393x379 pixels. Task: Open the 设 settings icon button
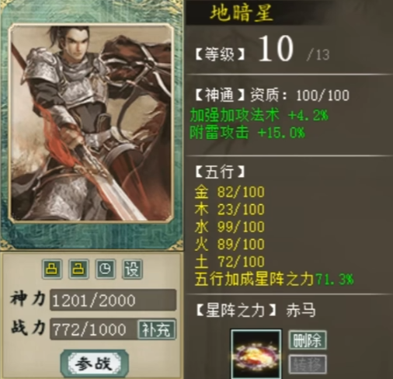[x=132, y=269]
